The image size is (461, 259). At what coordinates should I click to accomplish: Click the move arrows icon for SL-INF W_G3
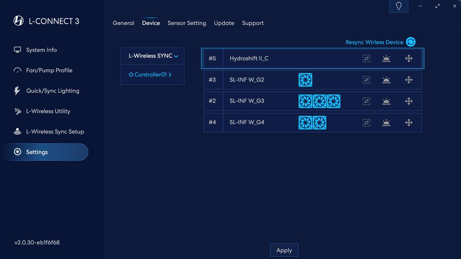(409, 101)
